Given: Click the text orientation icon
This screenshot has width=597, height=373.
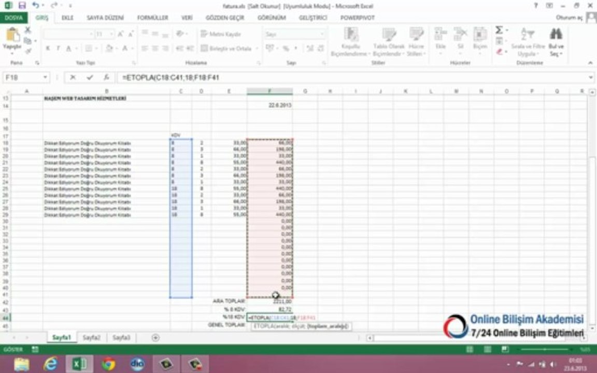Looking at the screenshot, I should (x=180, y=34).
